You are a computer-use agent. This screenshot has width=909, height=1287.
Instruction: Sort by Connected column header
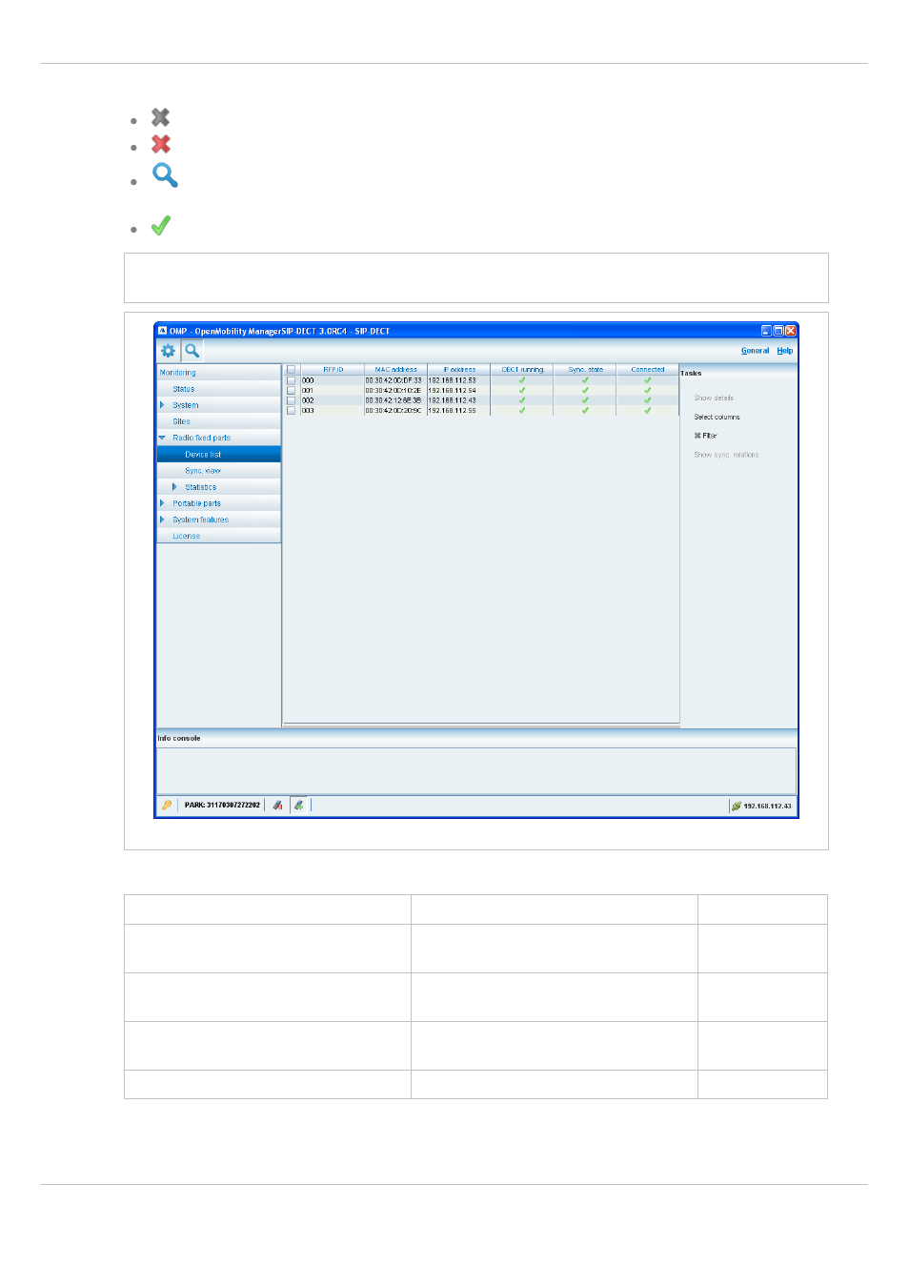tap(648, 369)
